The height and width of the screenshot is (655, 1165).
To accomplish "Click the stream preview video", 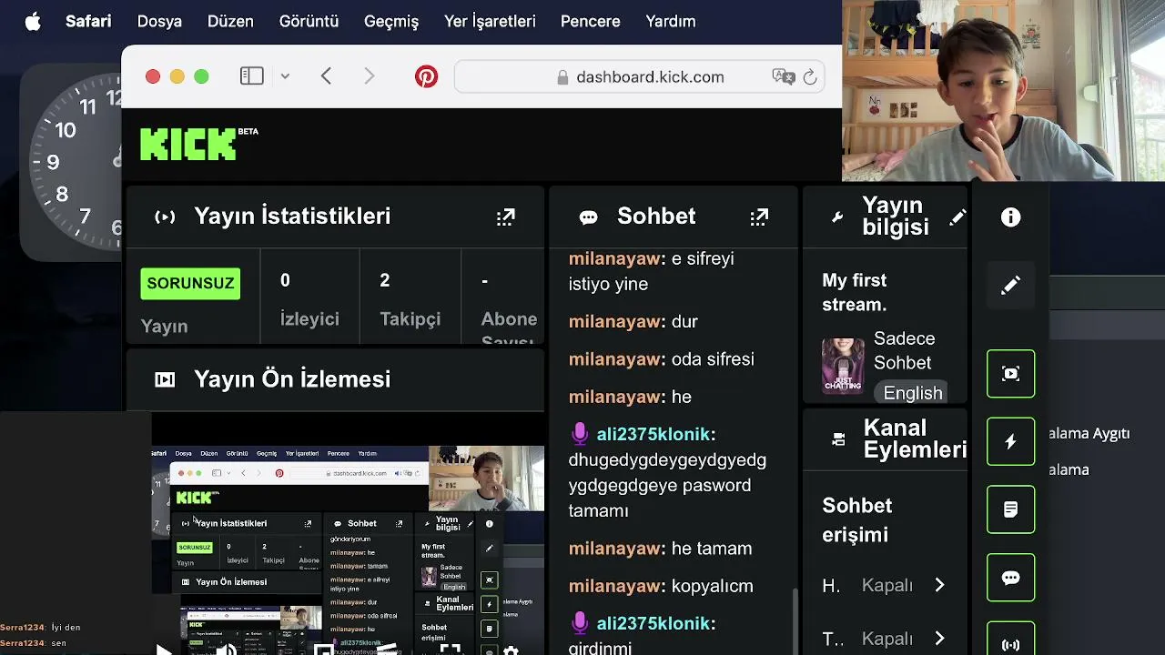I will (x=348, y=549).
